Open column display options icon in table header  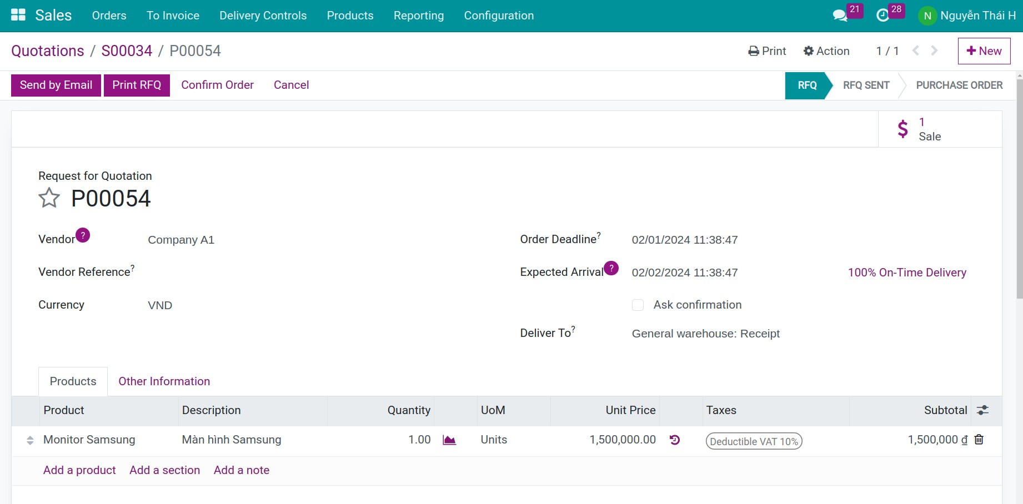pyautogui.click(x=982, y=410)
